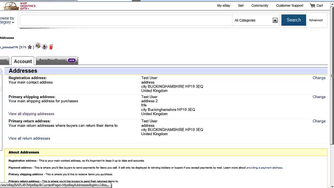Screen dimensions: 334x188
Task: Open the Community menu item
Action: point(260,5)
